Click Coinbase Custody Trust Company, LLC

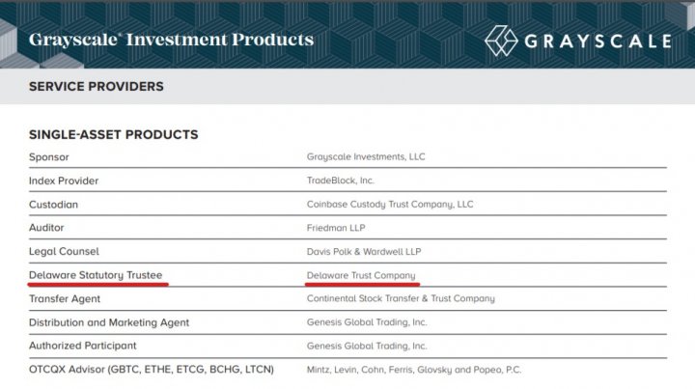click(x=390, y=205)
